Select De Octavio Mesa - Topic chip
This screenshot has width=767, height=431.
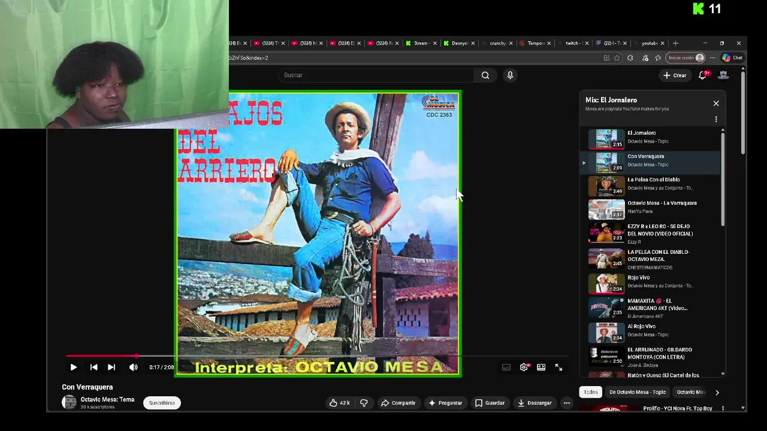pos(638,392)
